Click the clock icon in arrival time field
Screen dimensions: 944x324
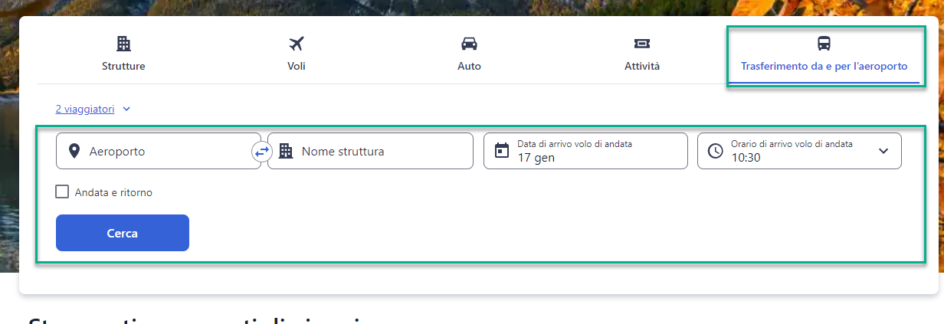coord(715,151)
